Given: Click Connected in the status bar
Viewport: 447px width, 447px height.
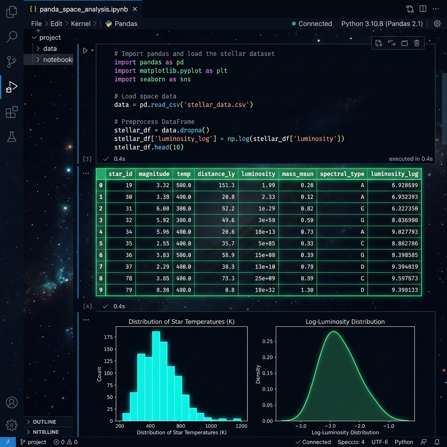Looking at the screenshot, I should (x=313, y=442).
